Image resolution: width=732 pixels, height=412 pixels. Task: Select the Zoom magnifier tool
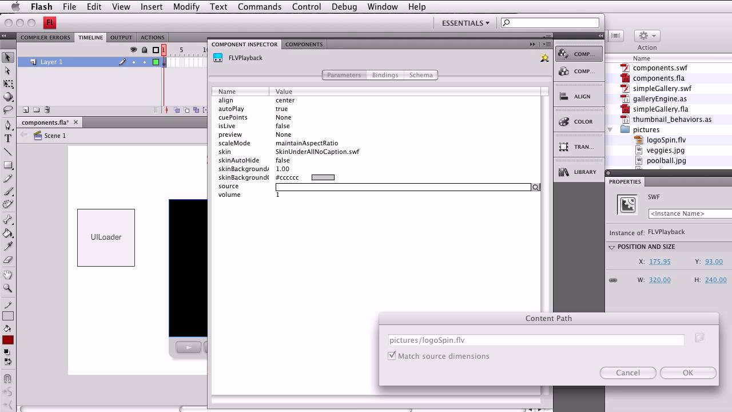point(8,288)
